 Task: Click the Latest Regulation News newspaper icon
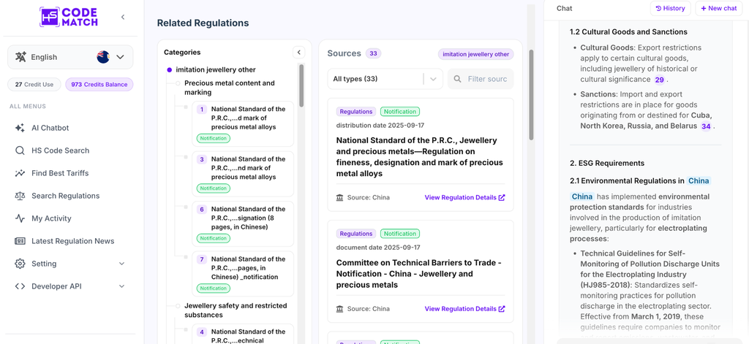20,241
